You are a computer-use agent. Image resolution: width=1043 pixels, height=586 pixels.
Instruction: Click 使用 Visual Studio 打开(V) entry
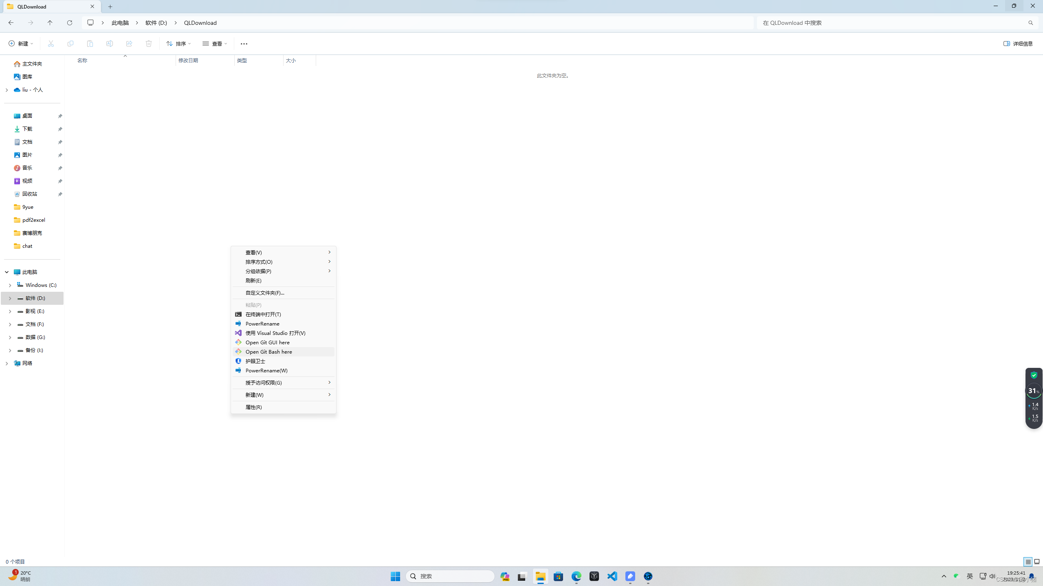[275, 333]
